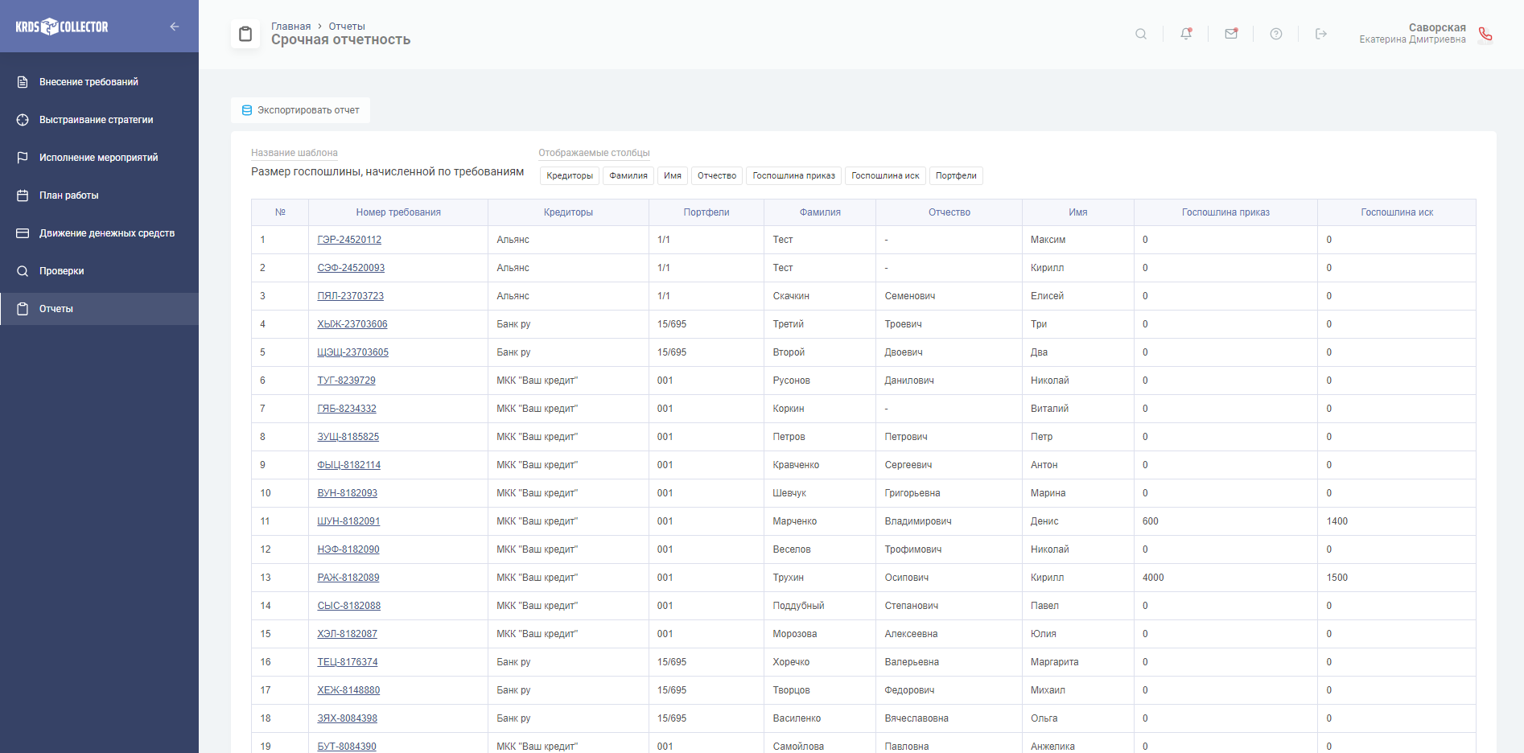Click the red phone icon
The image size is (1524, 753).
pos(1485,34)
